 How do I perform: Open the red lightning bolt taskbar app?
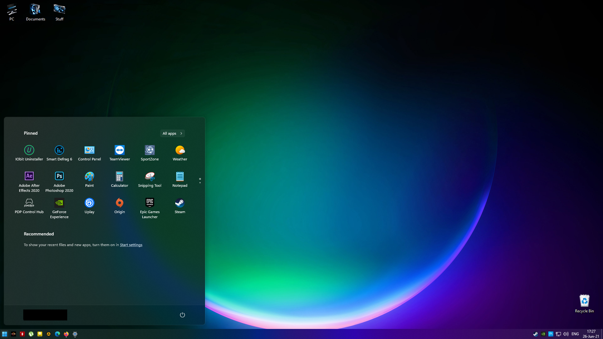(x=22, y=334)
